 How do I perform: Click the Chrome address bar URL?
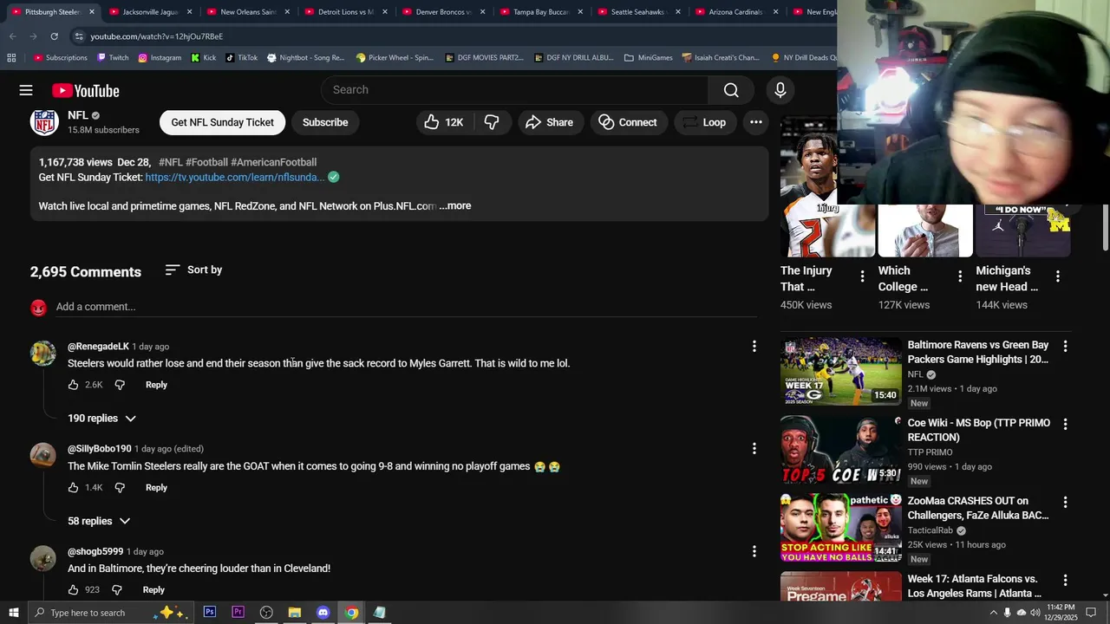click(x=157, y=36)
